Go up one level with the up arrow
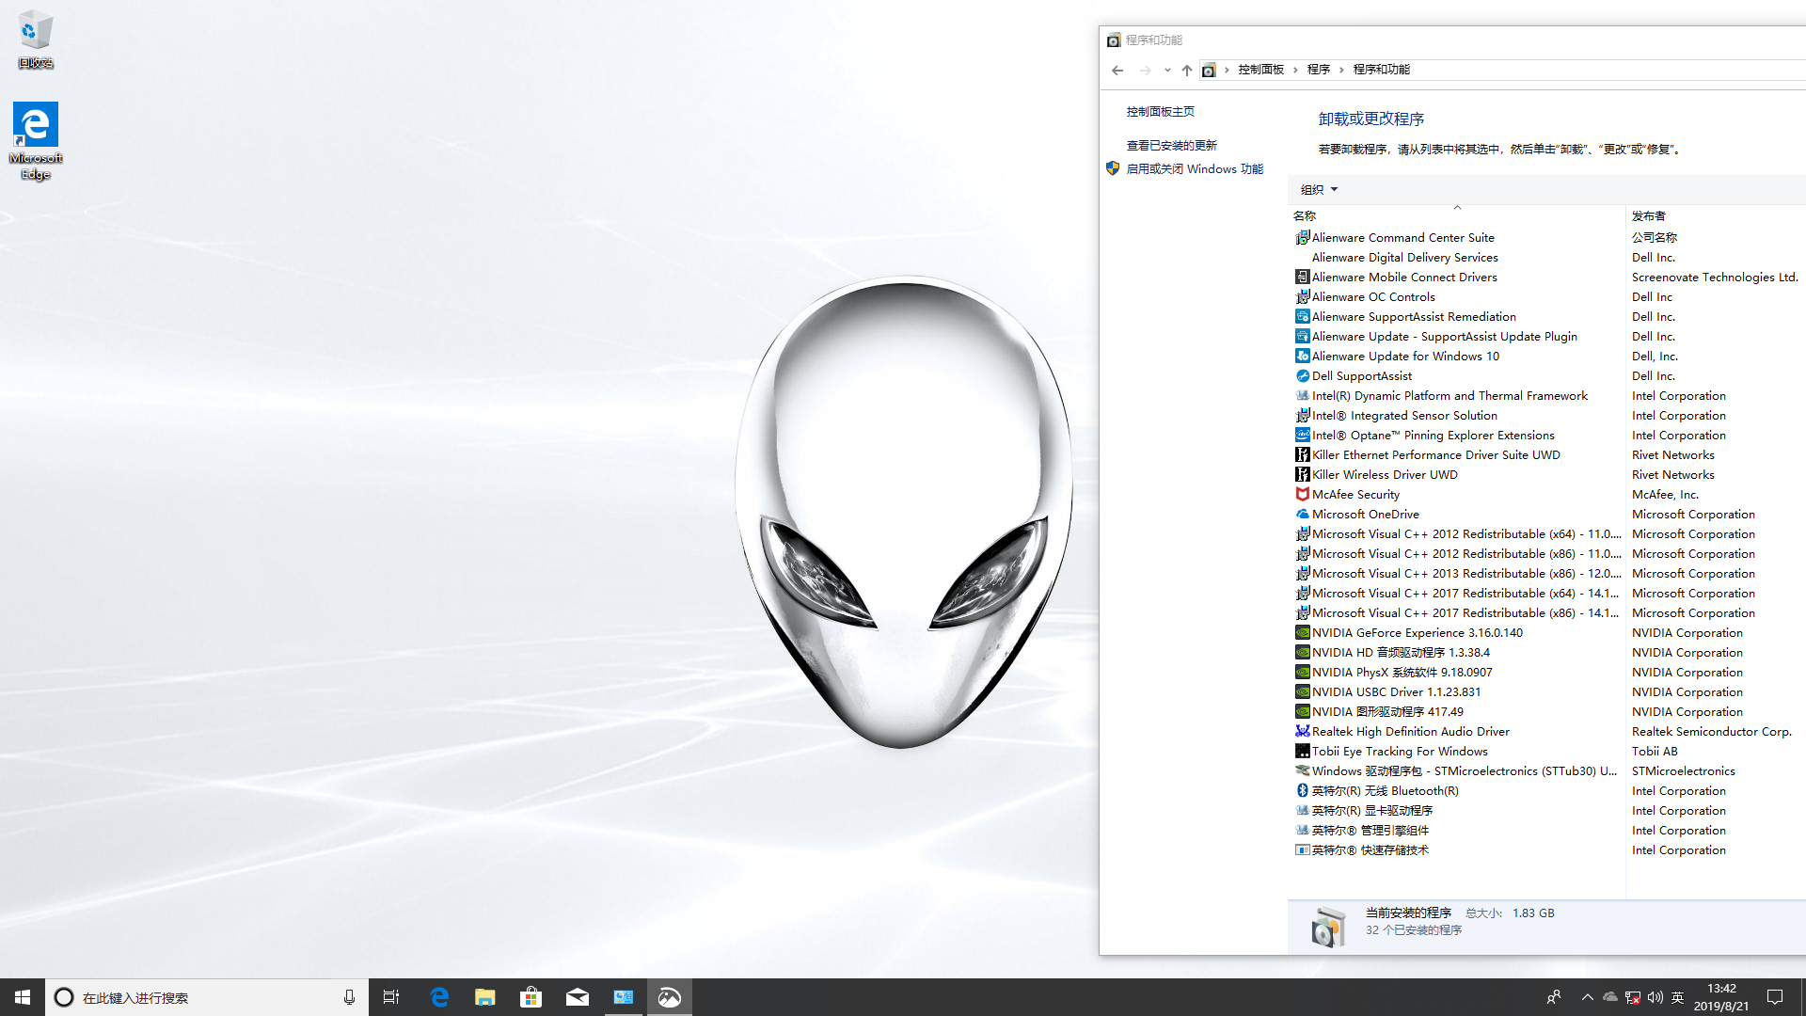The width and height of the screenshot is (1806, 1016). (1187, 71)
